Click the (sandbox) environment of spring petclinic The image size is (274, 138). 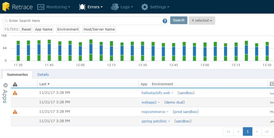[183, 121]
